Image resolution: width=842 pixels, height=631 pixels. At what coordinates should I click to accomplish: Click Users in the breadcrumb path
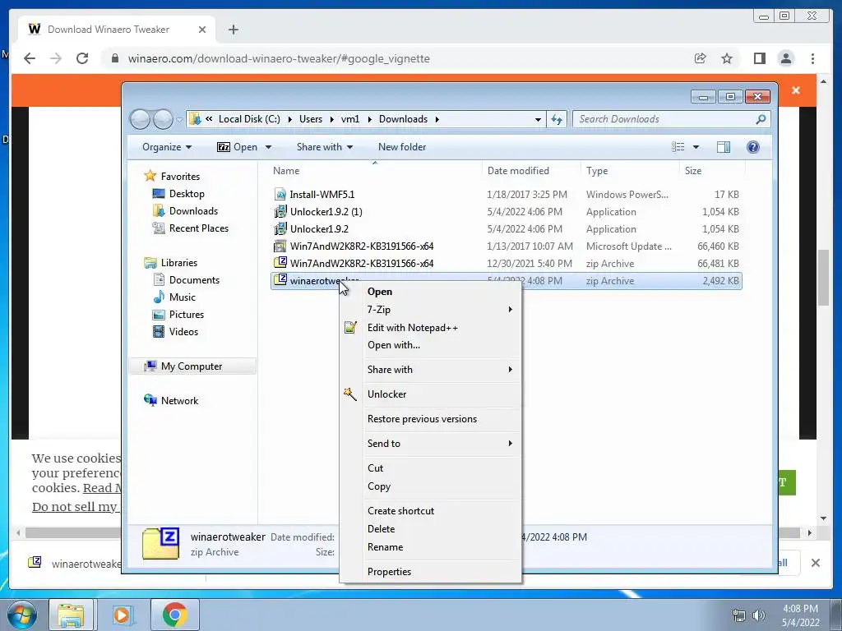click(x=311, y=119)
